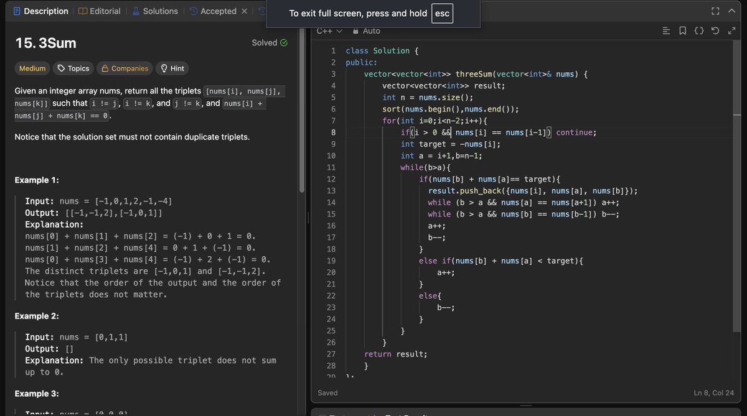Screen dimensions: 747x416
Task: Click the Editorial book icon
Action: click(83, 11)
